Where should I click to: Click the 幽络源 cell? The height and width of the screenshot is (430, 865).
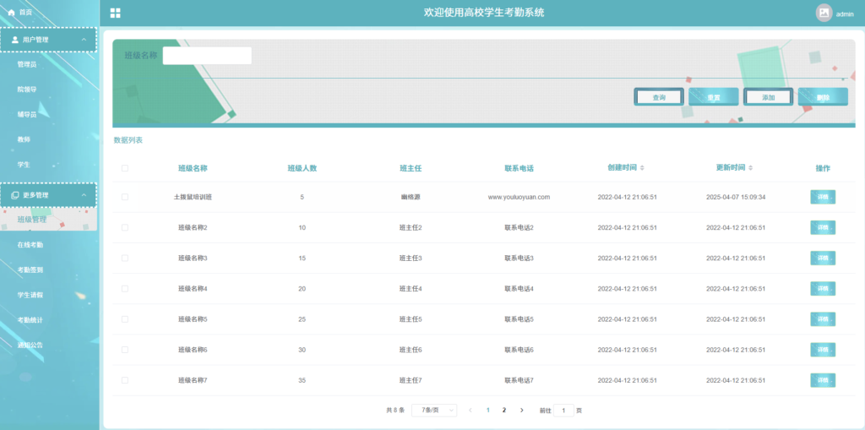coord(411,197)
